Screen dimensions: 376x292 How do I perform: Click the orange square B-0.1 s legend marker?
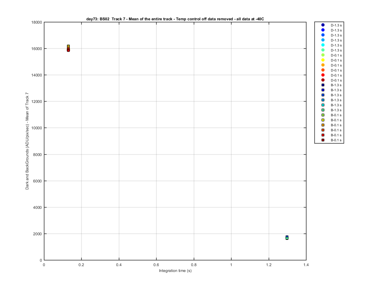click(323, 125)
